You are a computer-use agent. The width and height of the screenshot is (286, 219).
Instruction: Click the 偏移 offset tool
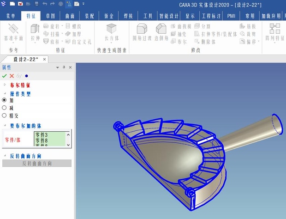coord(248,42)
